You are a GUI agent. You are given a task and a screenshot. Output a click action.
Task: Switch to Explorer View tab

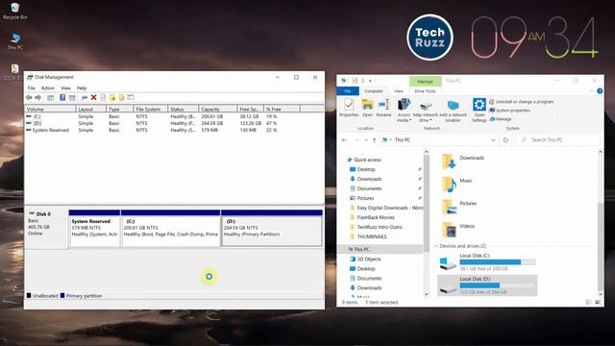399,91
